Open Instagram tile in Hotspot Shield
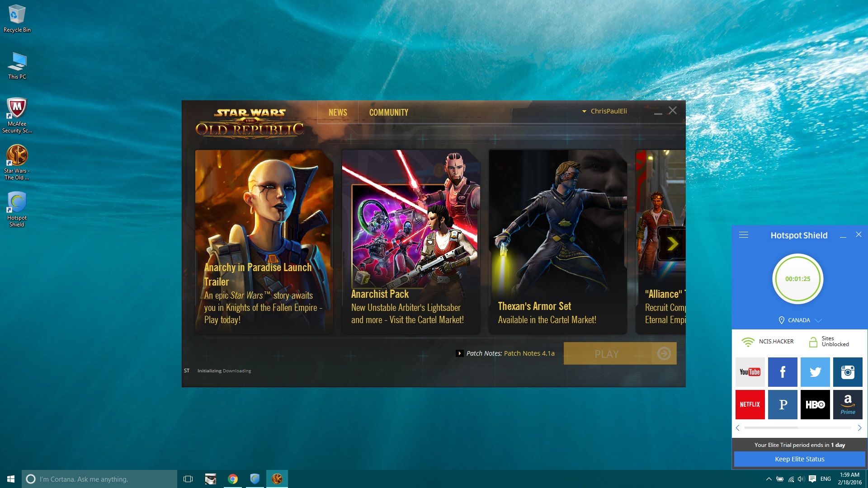Screen dimensions: 868x488 [848, 372]
